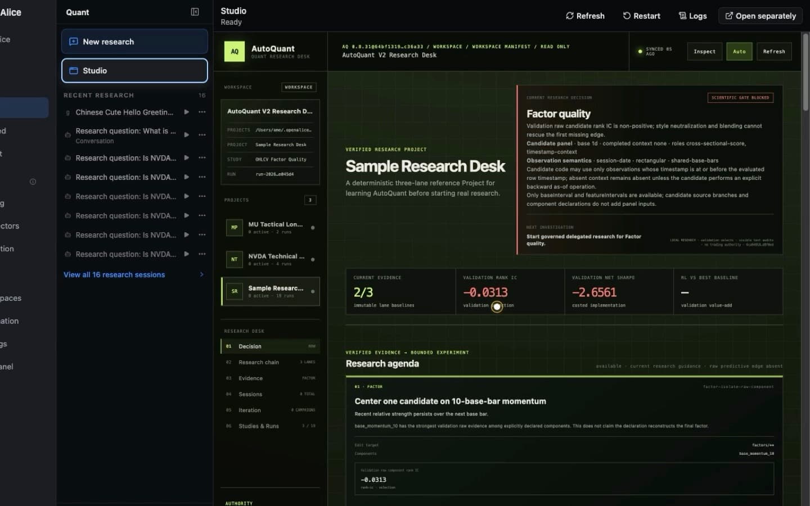
Task: Open 'Research question: What is' conversation
Action: click(125, 135)
